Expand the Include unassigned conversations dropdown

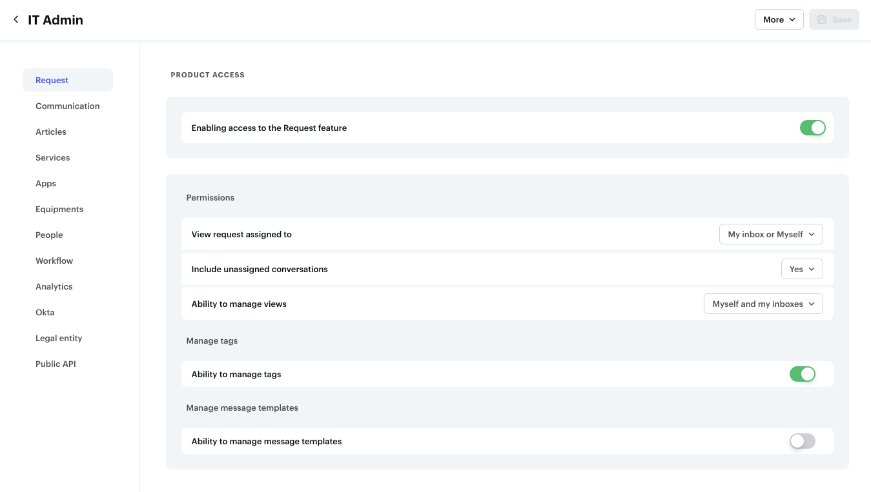[x=801, y=270]
